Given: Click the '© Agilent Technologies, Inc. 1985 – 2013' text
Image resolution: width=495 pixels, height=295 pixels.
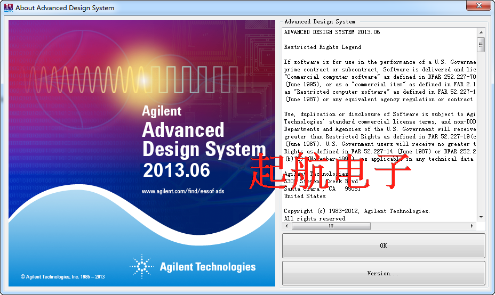Looking at the screenshot, I should point(62,277).
